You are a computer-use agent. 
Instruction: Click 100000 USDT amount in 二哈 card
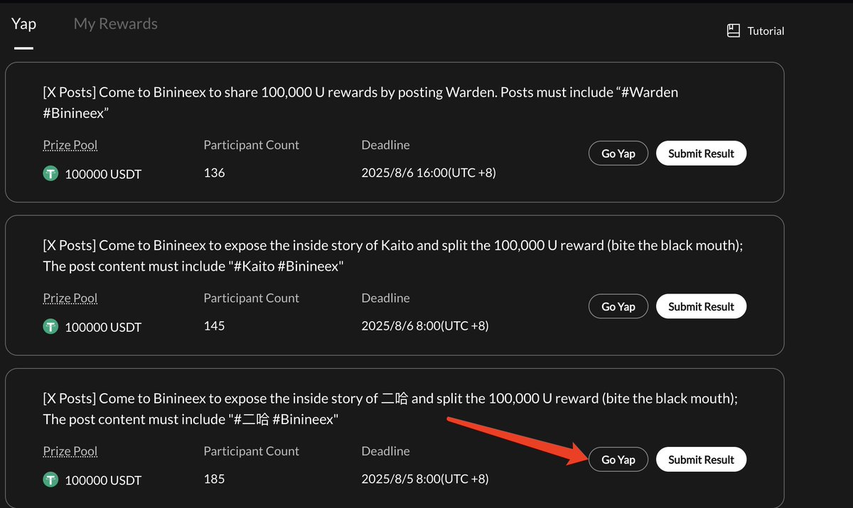103,480
